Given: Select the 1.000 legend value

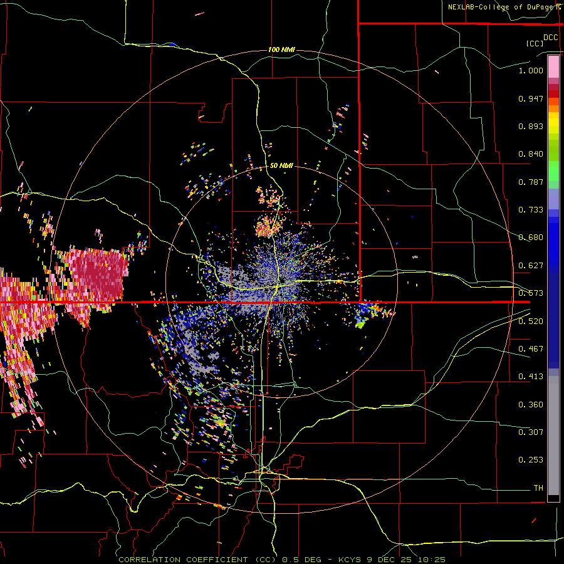Looking at the screenshot, I should click(531, 70).
